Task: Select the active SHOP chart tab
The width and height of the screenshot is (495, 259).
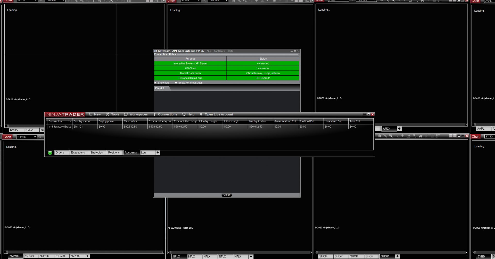Action: click(x=387, y=256)
